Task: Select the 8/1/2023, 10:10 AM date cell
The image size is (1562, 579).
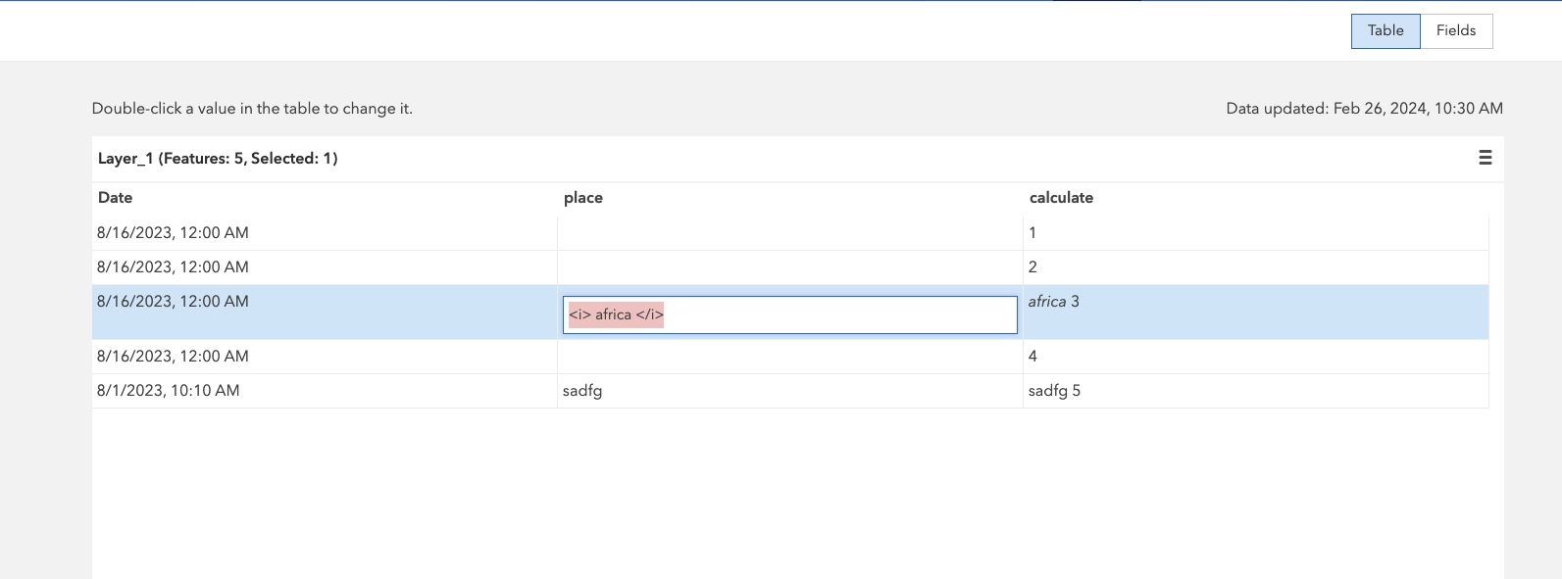Action: (168, 391)
